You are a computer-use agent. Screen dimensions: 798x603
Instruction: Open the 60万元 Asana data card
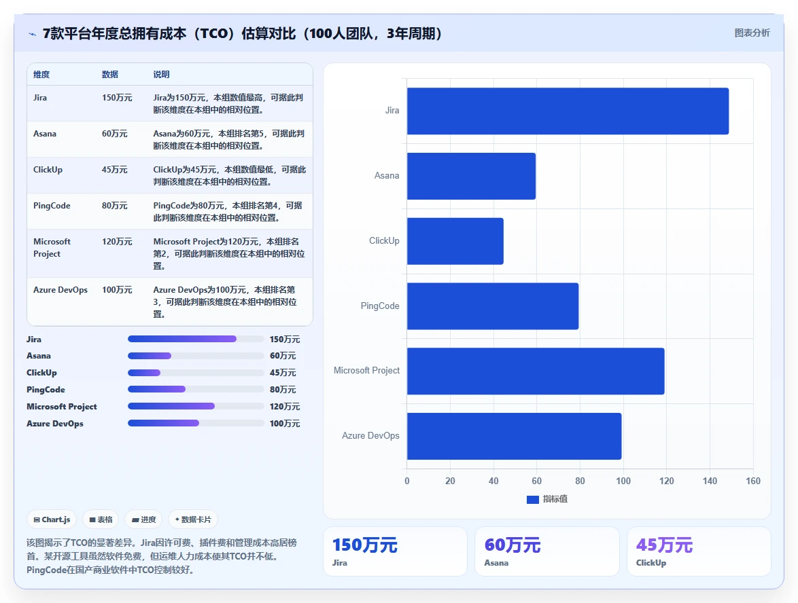(547, 551)
